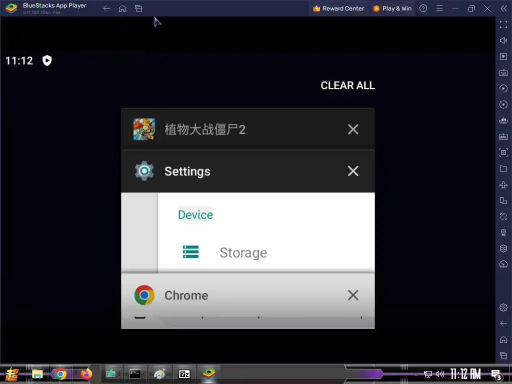The height and width of the screenshot is (384, 512).
Task: Close the 植物大战僵尸2 recent app card
Action: click(x=353, y=129)
